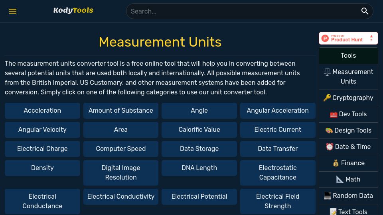Click the money bag icon beside Finance
The width and height of the screenshot is (383, 215).
click(336, 163)
